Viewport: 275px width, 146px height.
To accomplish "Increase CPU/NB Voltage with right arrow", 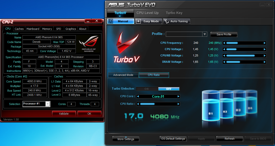I will 265,56.
